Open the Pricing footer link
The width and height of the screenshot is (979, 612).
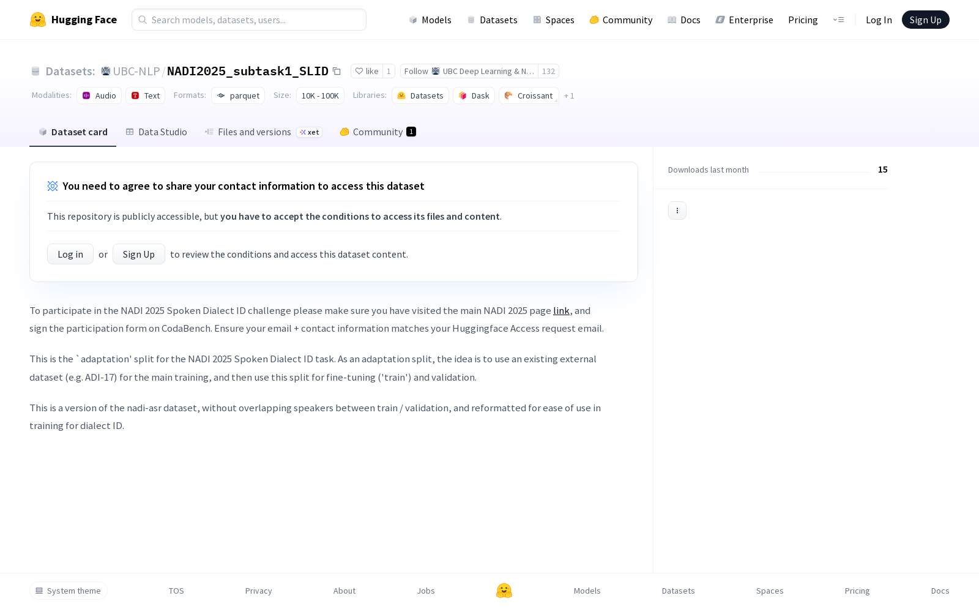[857, 591]
